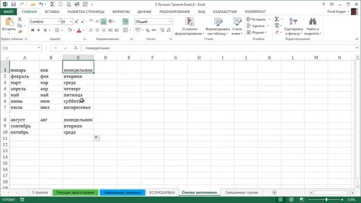This screenshot has width=361, height=203.
Task: Click the increase indent icon
Action: pyautogui.click(x=117, y=30)
